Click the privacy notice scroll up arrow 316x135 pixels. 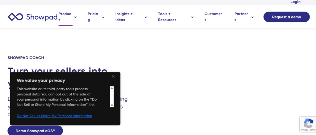pos(112,88)
